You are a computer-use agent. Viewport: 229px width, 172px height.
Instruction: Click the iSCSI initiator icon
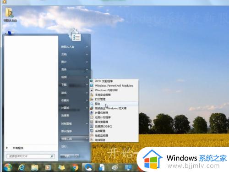click(92, 81)
